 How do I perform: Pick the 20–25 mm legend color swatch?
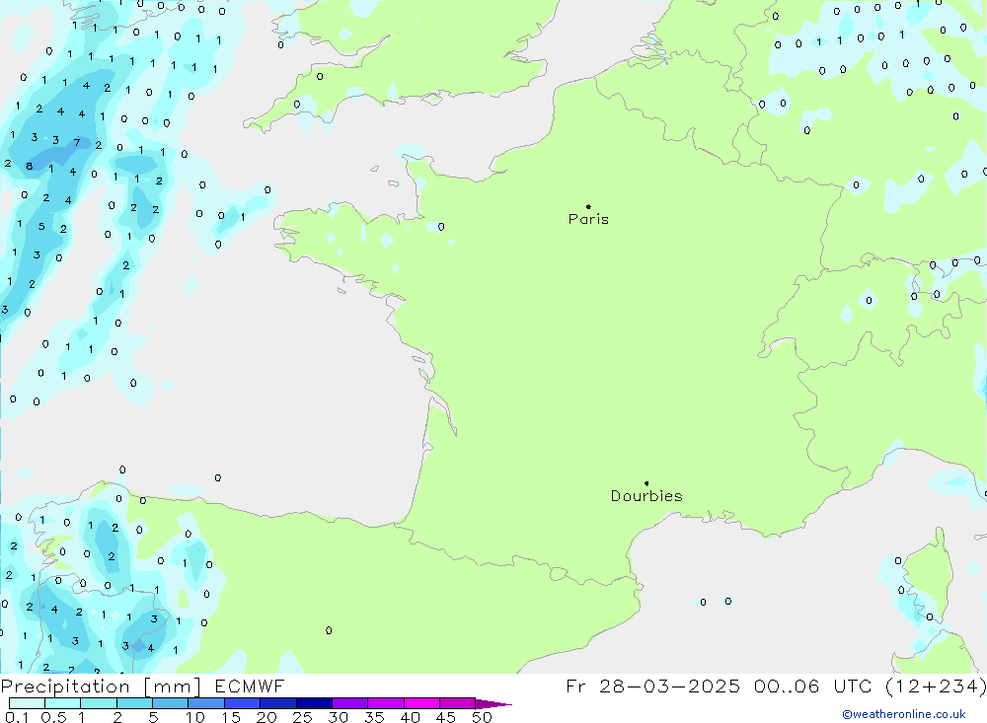click(x=278, y=703)
